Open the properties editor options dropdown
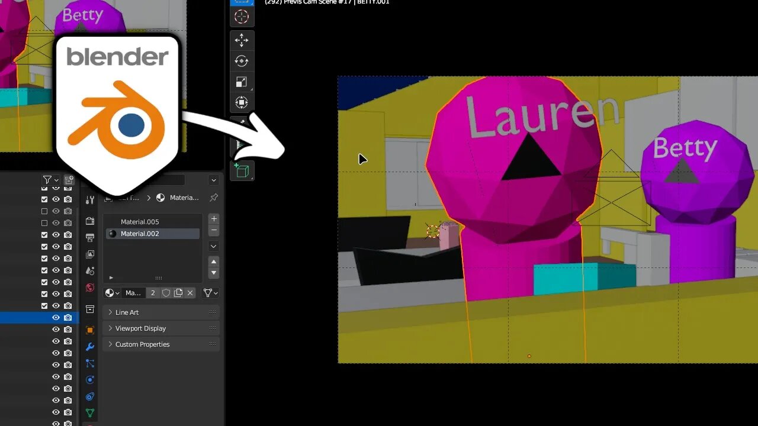758x426 pixels. coord(214,180)
